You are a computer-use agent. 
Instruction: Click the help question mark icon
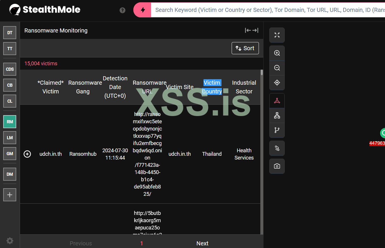122,10
